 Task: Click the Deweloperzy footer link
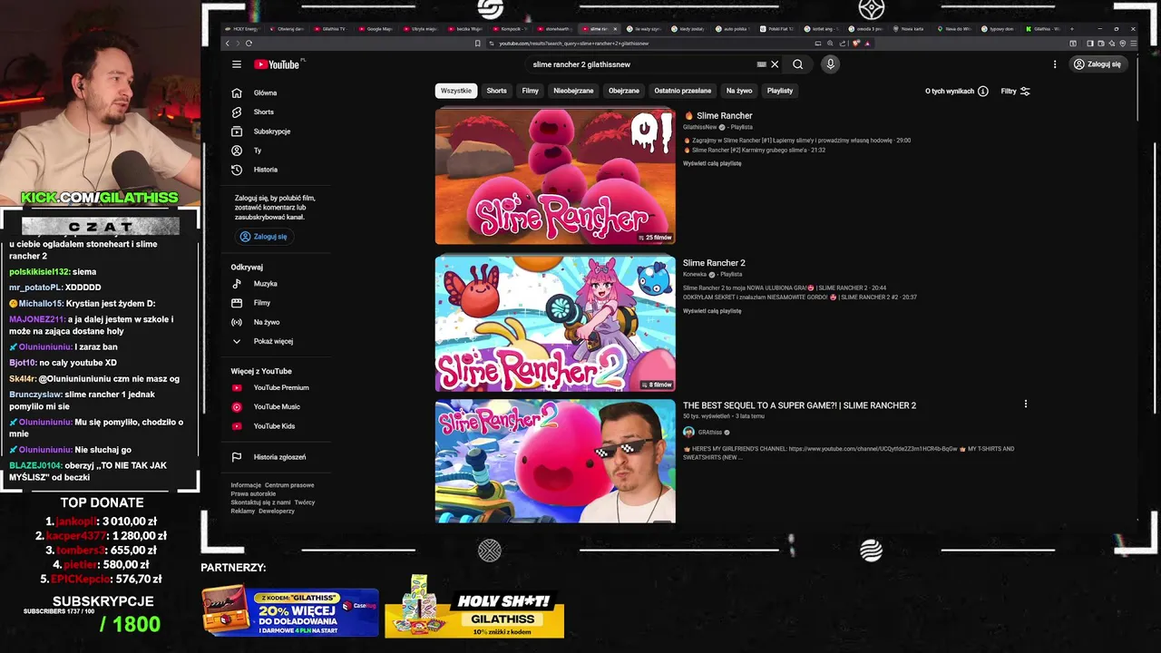(277, 511)
